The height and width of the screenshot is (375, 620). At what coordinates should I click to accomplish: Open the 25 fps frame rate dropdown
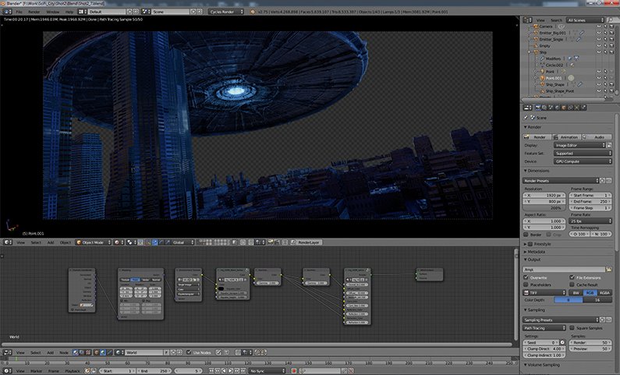tap(590, 221)
